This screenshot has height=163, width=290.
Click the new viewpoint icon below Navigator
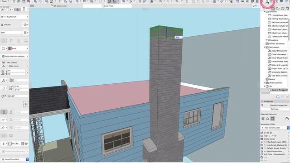[278, 97]
